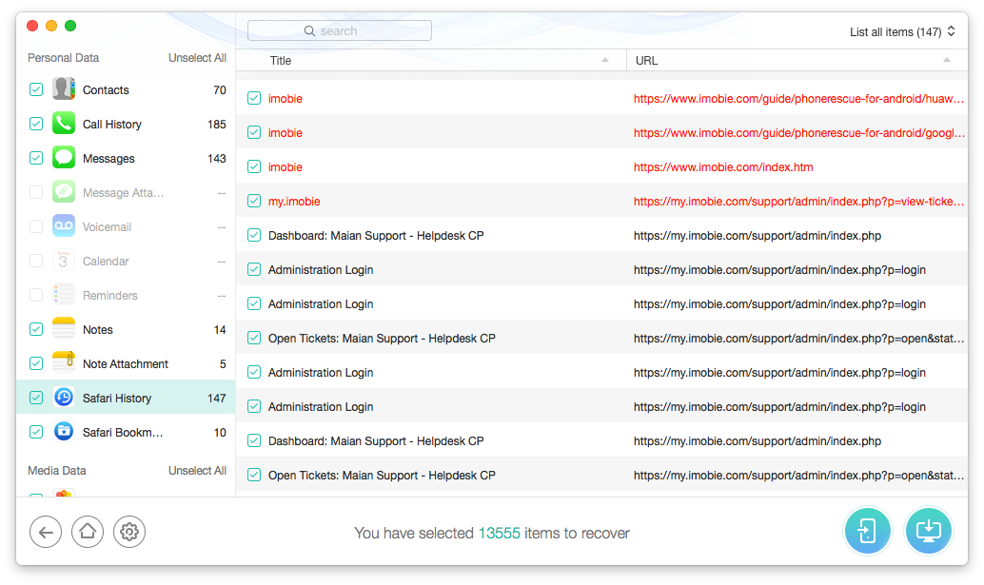Click in the search field

tap(340, 31)
